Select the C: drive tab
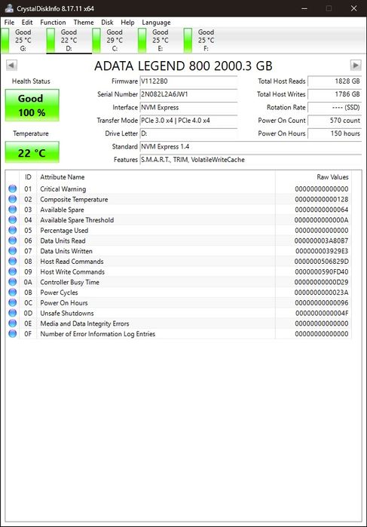367x527 pixels. [115, 40]
